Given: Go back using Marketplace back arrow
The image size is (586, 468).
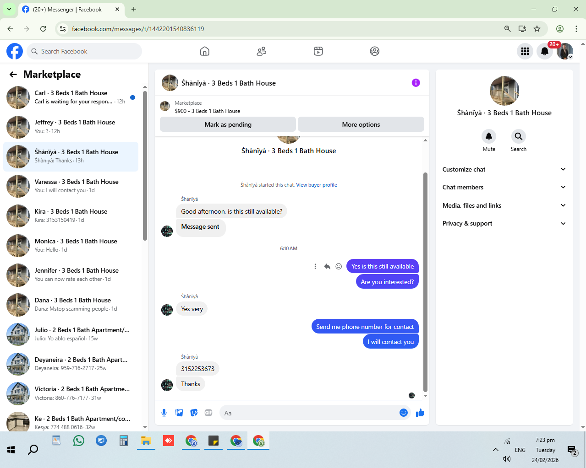Looking at the screenshot, I should pyautogui.click(x=13, y=75).
